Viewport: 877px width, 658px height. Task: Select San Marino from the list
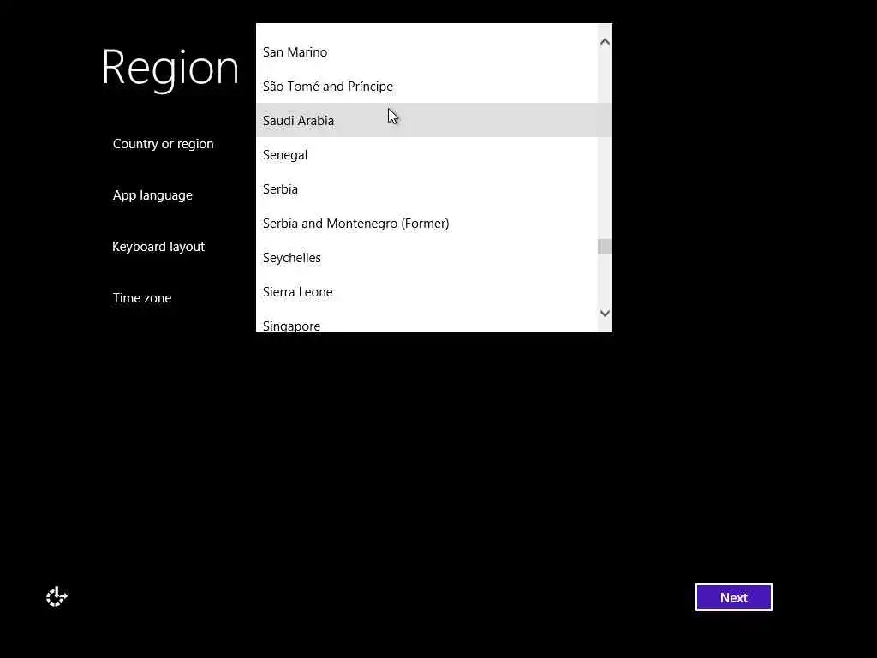coord(427,52)
